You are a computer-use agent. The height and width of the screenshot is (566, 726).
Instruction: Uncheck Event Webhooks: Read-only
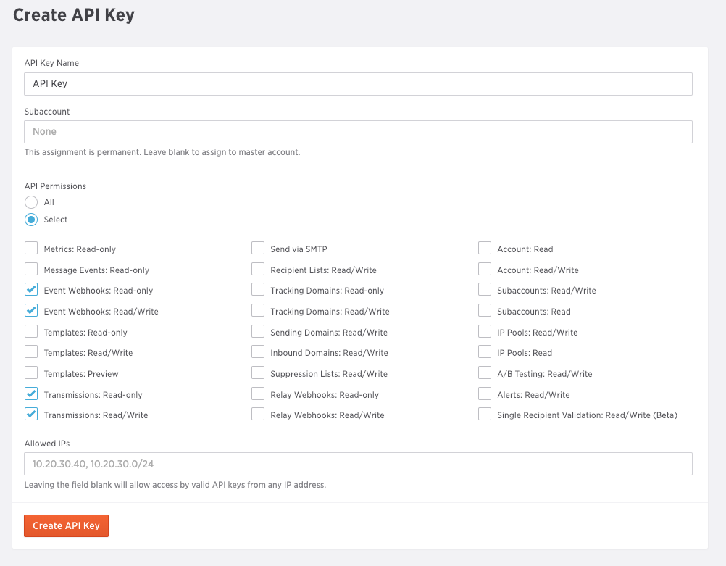tap(31, 289)
